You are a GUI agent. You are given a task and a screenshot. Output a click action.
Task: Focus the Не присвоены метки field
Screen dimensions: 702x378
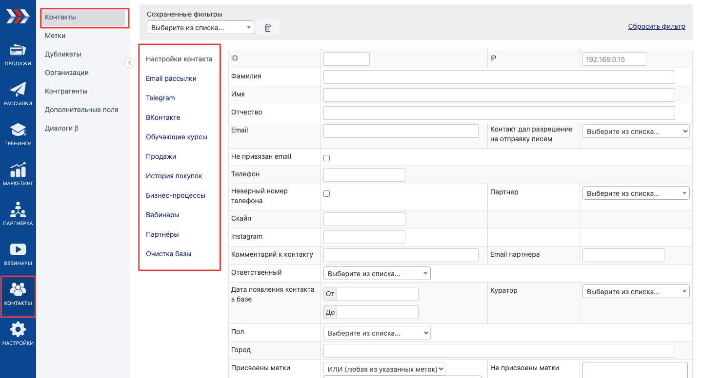pos(635,370)
